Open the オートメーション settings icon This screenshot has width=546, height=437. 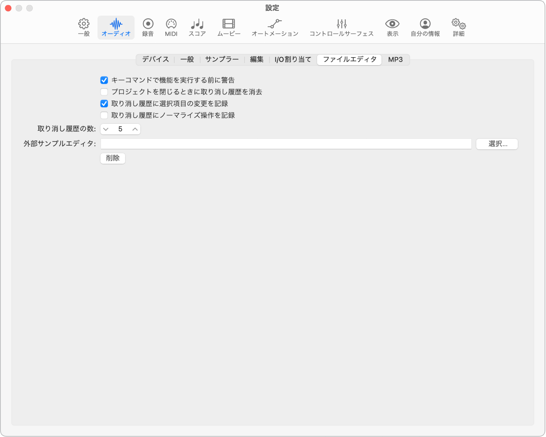click(x=274, y=27)
